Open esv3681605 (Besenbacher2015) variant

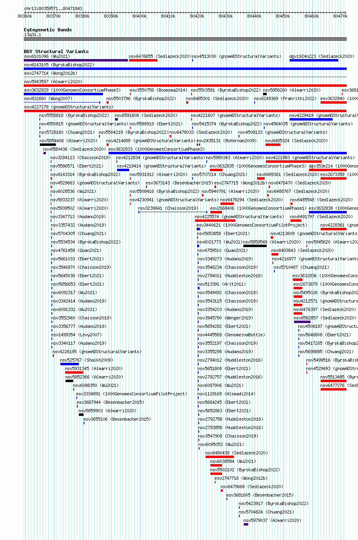tap(260, 495)
